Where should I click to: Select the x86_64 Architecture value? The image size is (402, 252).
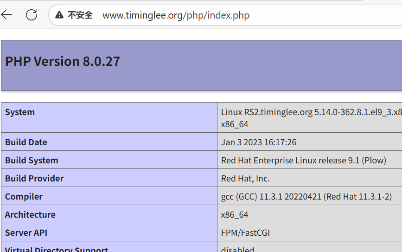[235, 215]
